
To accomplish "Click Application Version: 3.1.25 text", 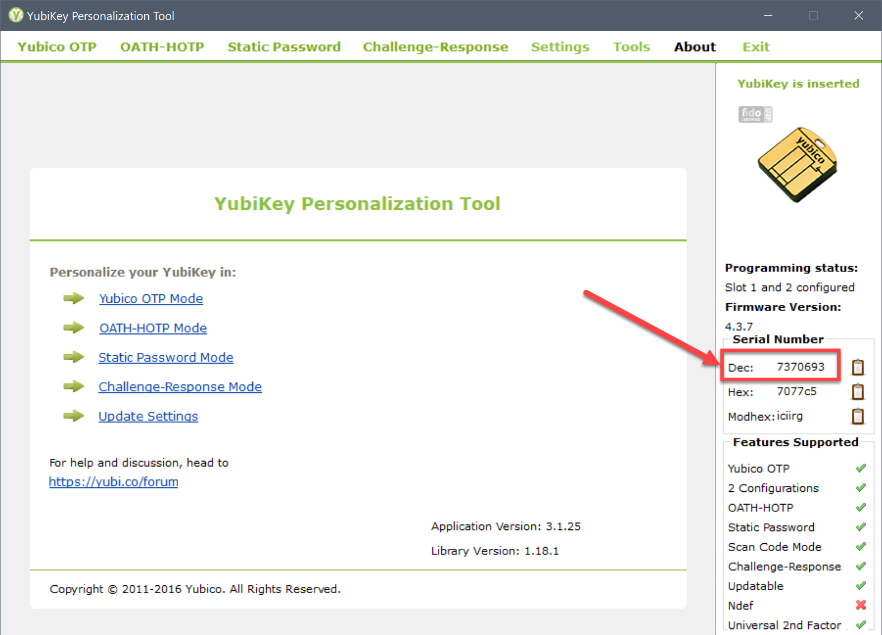I will 506,526.
